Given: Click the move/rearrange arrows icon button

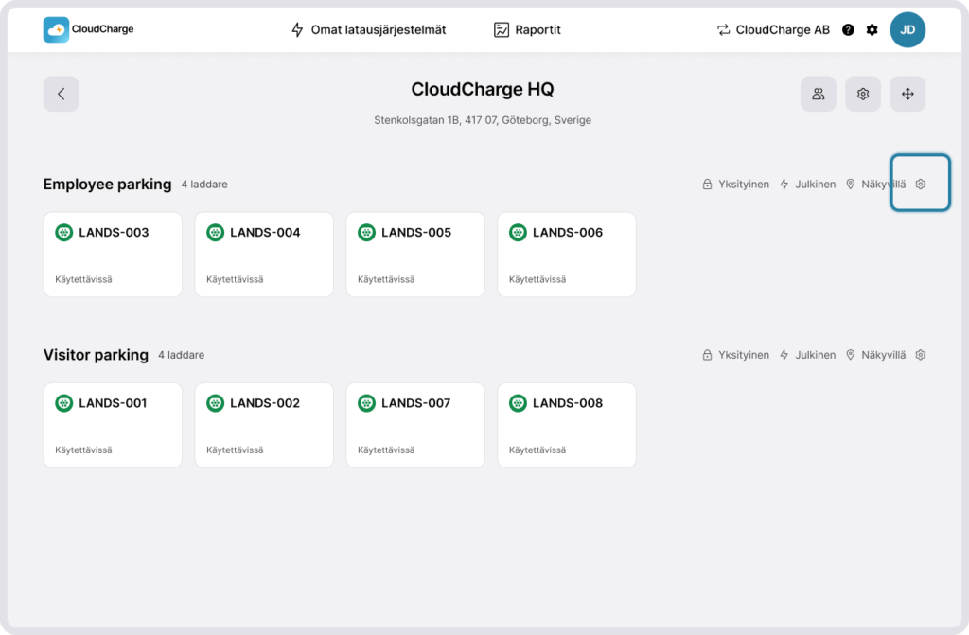Looking at the screenshot, I should coord(907,94).
